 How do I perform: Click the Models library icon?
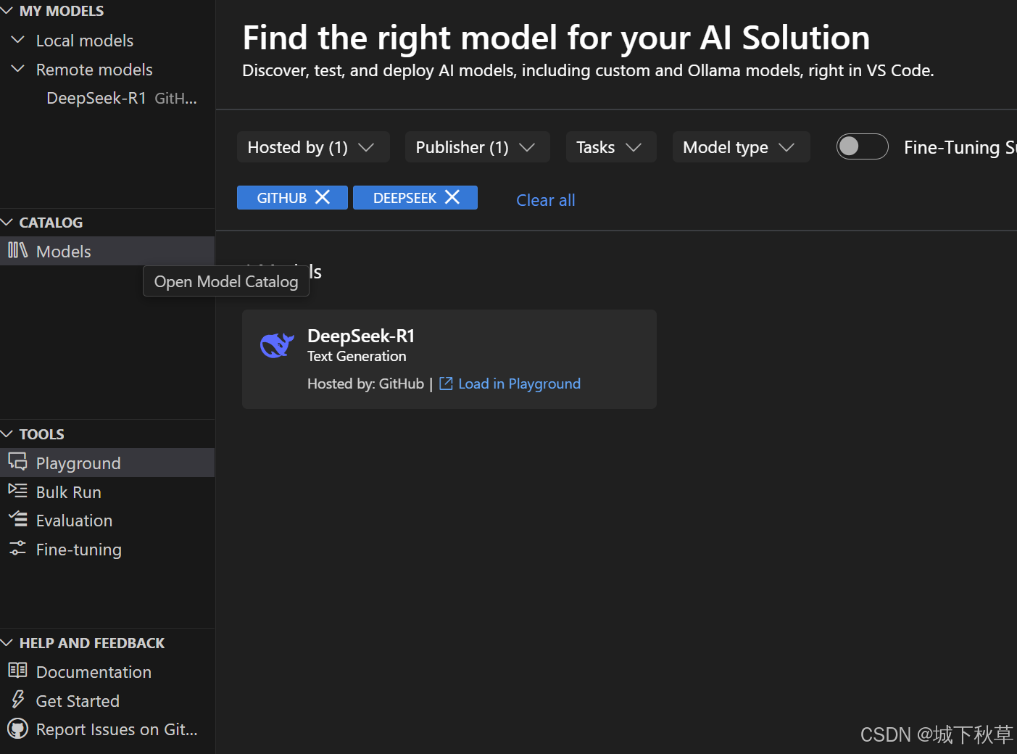[x=17, y=250]
